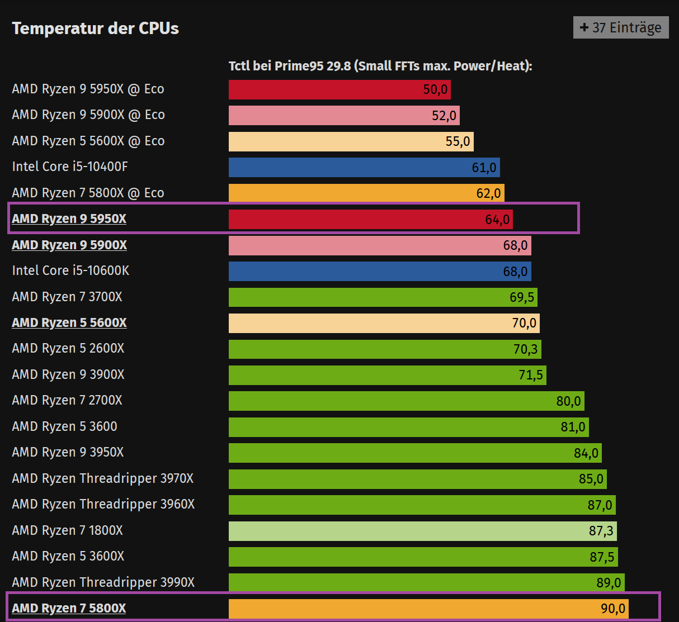The width and height of the screenshot is (679, 622).
Task: Click the green 85,0 bar
Action: (418, 479)
